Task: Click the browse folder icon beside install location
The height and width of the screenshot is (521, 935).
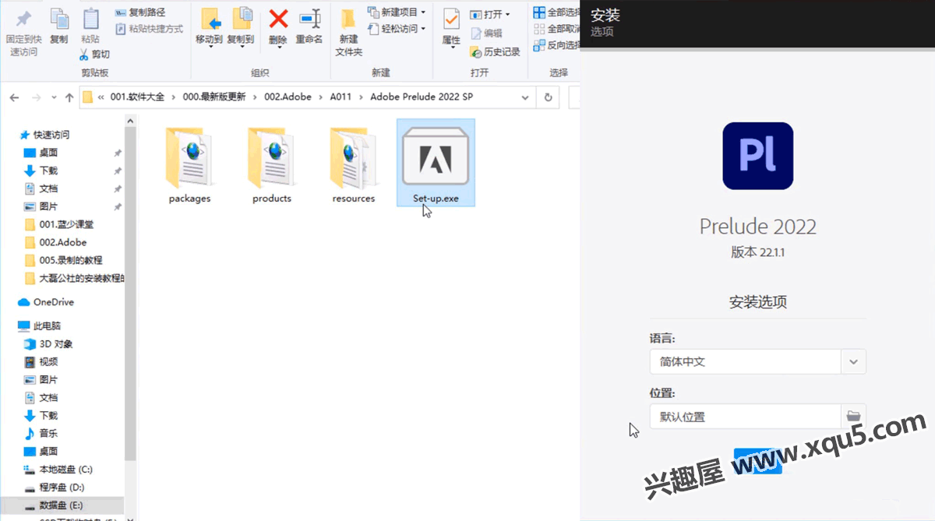Action: pyautogui.click(x=853, y=416)
